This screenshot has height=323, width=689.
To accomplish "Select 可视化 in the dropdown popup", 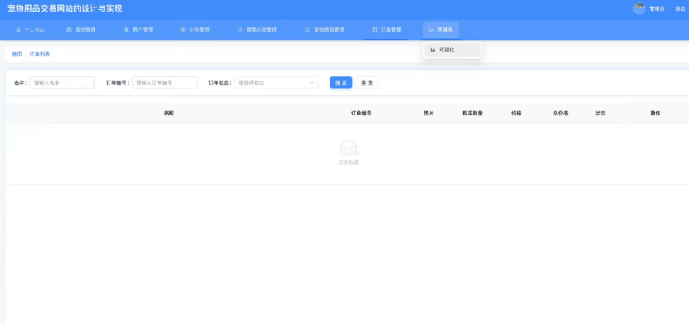I will click(x=452, y=50).
